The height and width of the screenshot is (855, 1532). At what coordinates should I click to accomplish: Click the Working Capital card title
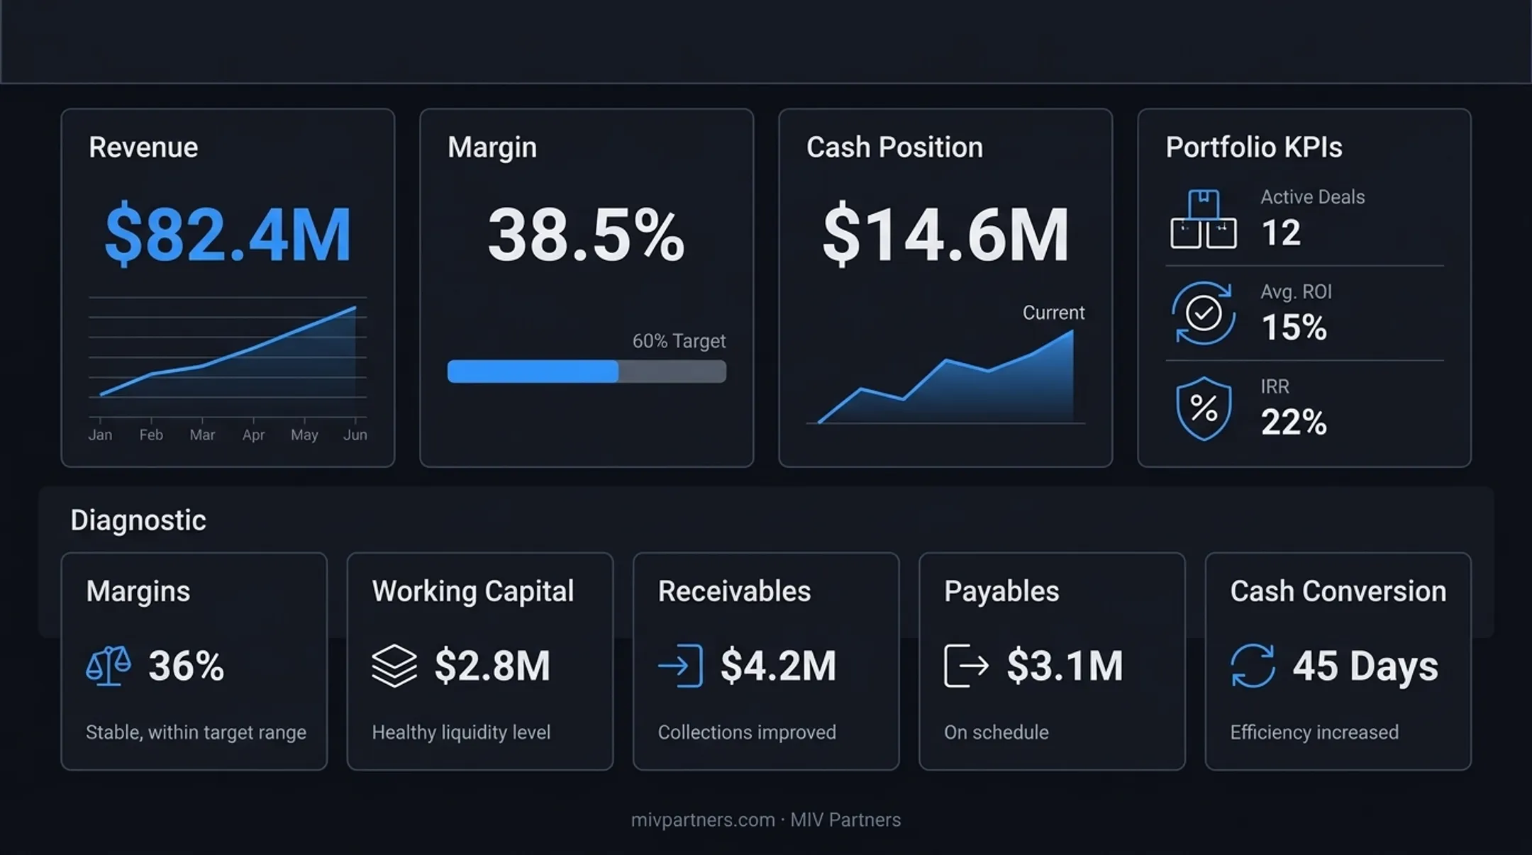click(473, 592)
